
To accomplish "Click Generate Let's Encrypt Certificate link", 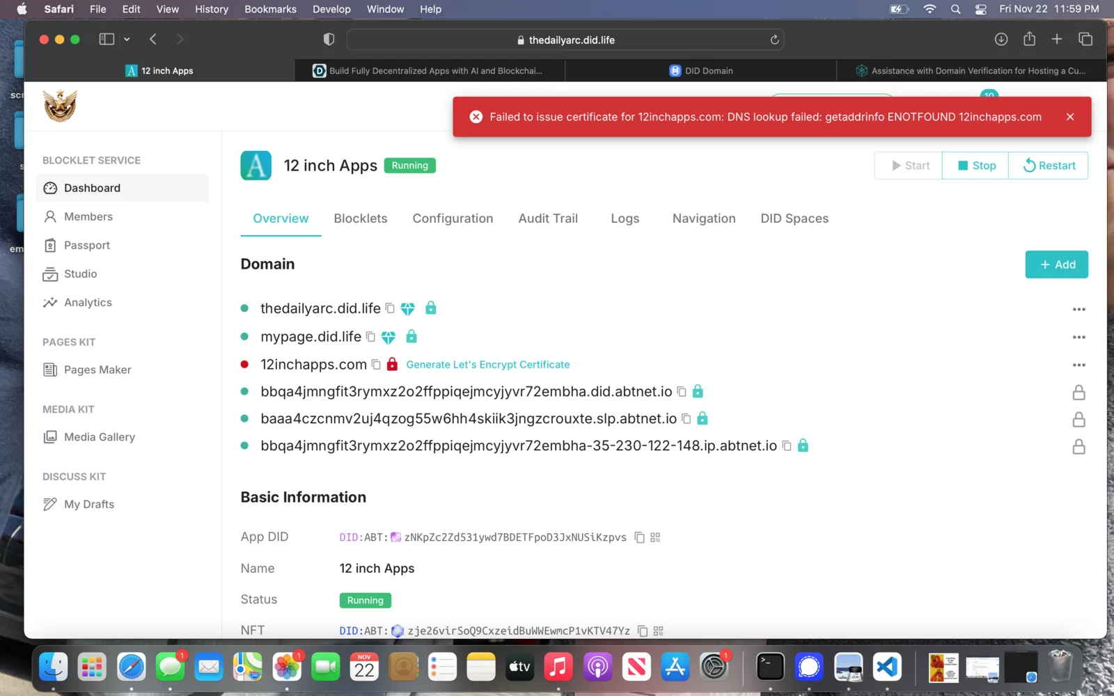I will click(x=488, y=365).
